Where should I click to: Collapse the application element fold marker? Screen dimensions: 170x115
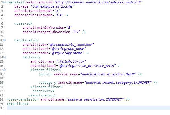point(5,40)
